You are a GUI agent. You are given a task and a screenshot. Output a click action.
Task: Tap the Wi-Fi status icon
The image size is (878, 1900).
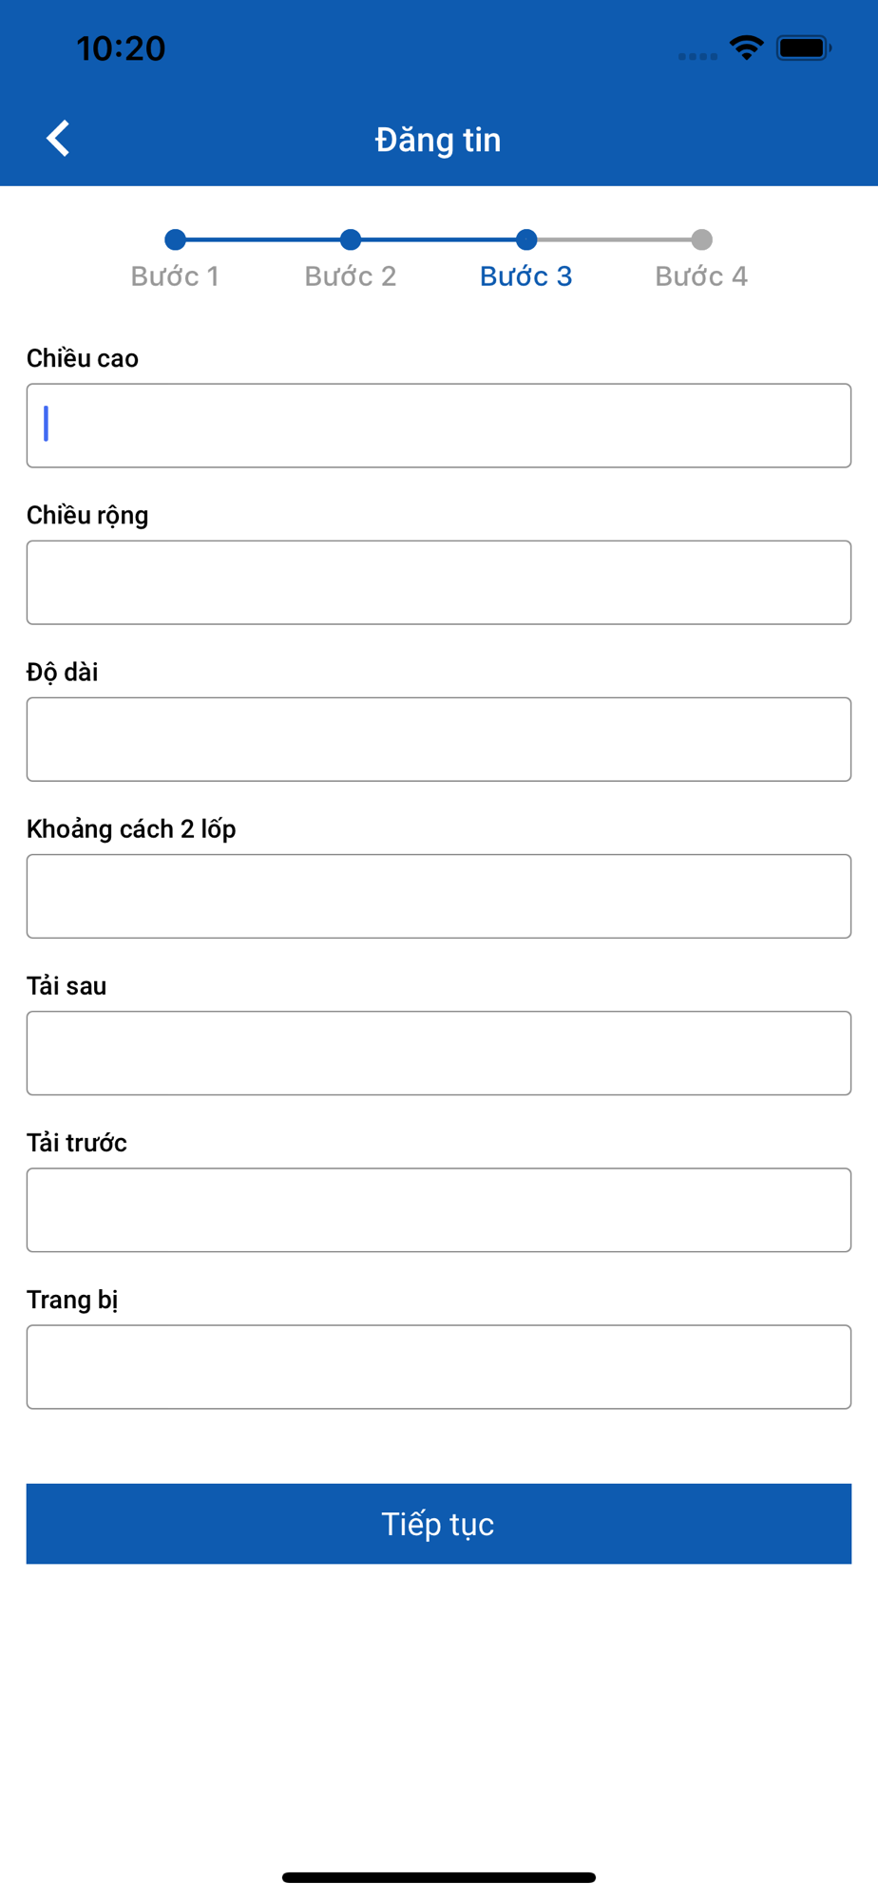tap(747, 47)
